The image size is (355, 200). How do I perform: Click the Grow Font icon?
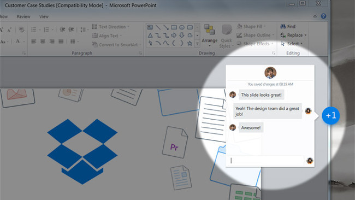coord(1,30)
